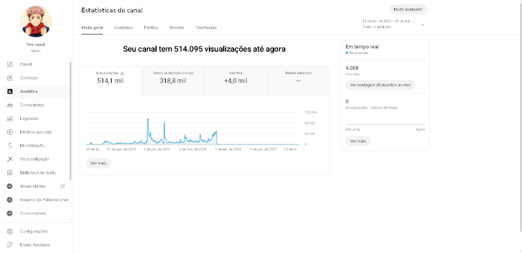Select the Inscritos +4,0 mil metric card
The image size is (522, 254).
point(236,81)
